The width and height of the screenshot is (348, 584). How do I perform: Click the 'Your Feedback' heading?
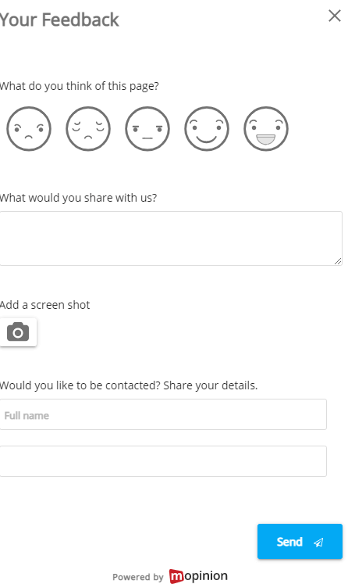[59, 20]
